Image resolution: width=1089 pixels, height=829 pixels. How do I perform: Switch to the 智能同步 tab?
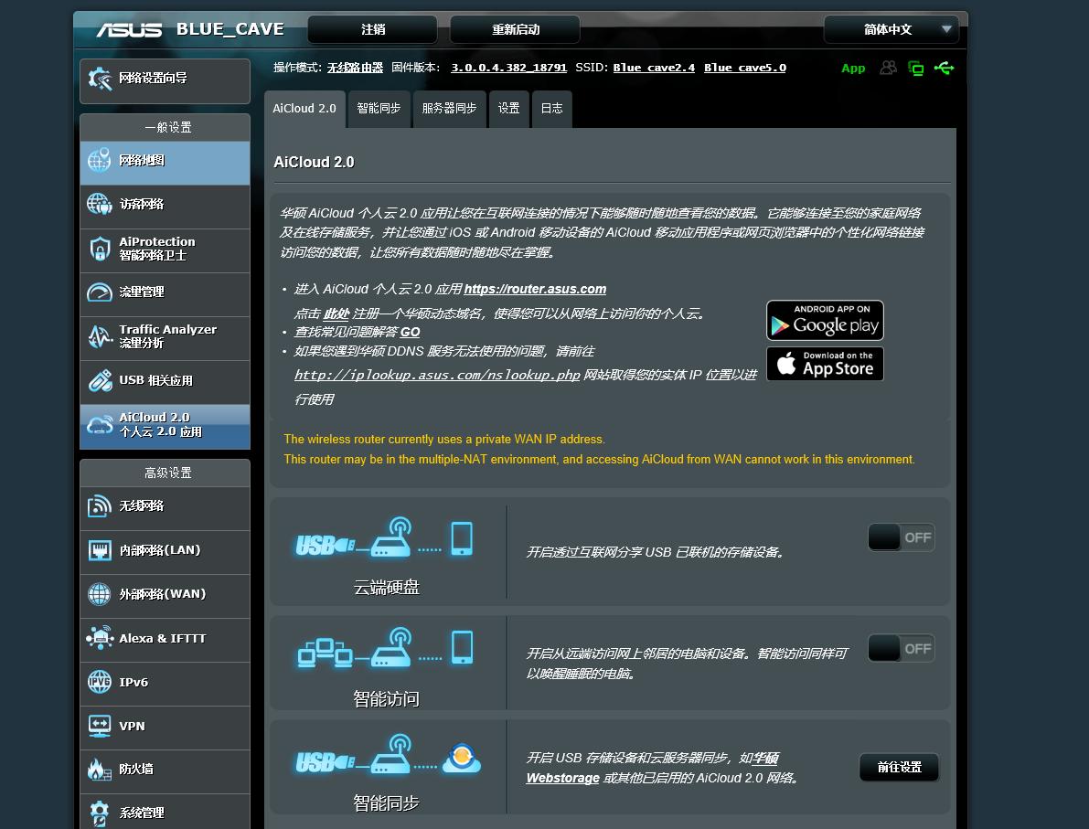coord(379,109)
